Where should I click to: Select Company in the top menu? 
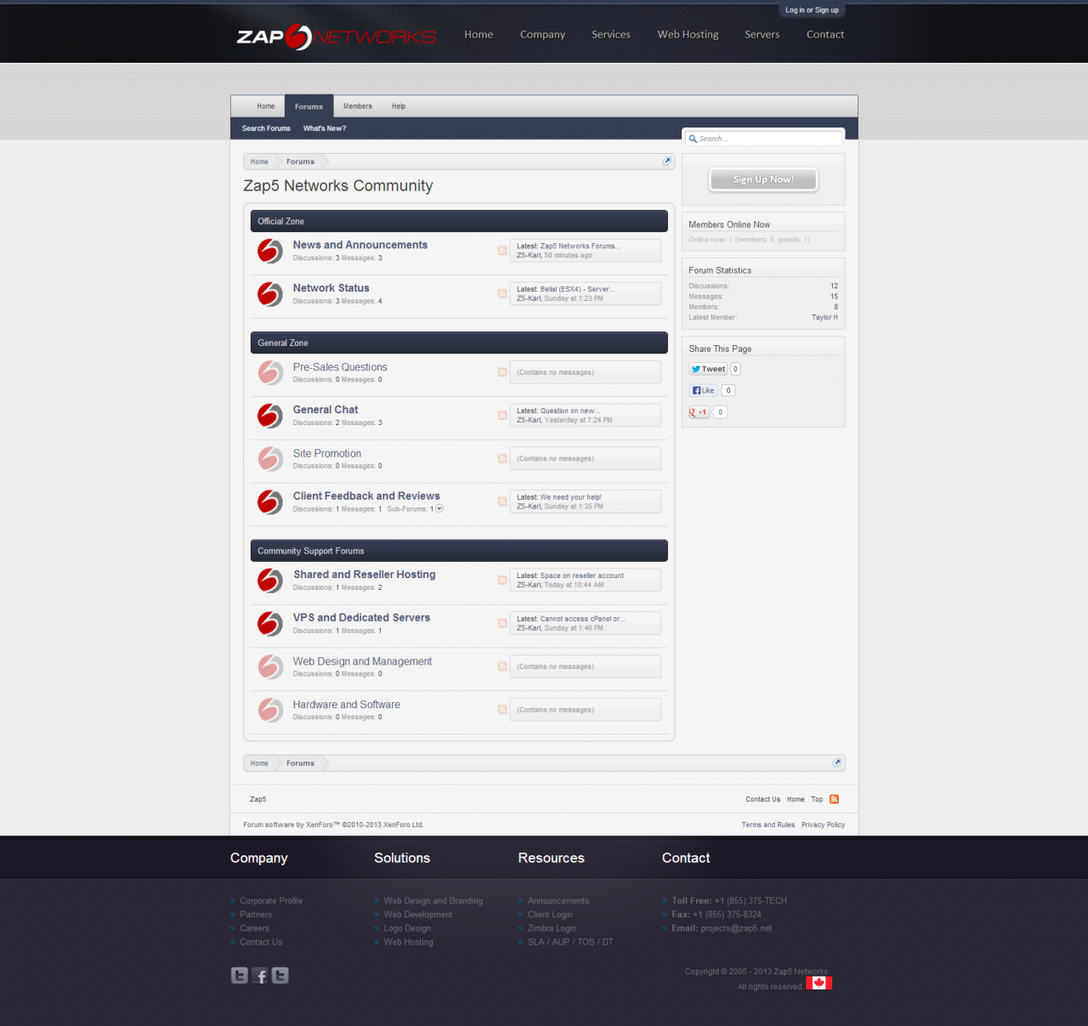tap(542, 35)
